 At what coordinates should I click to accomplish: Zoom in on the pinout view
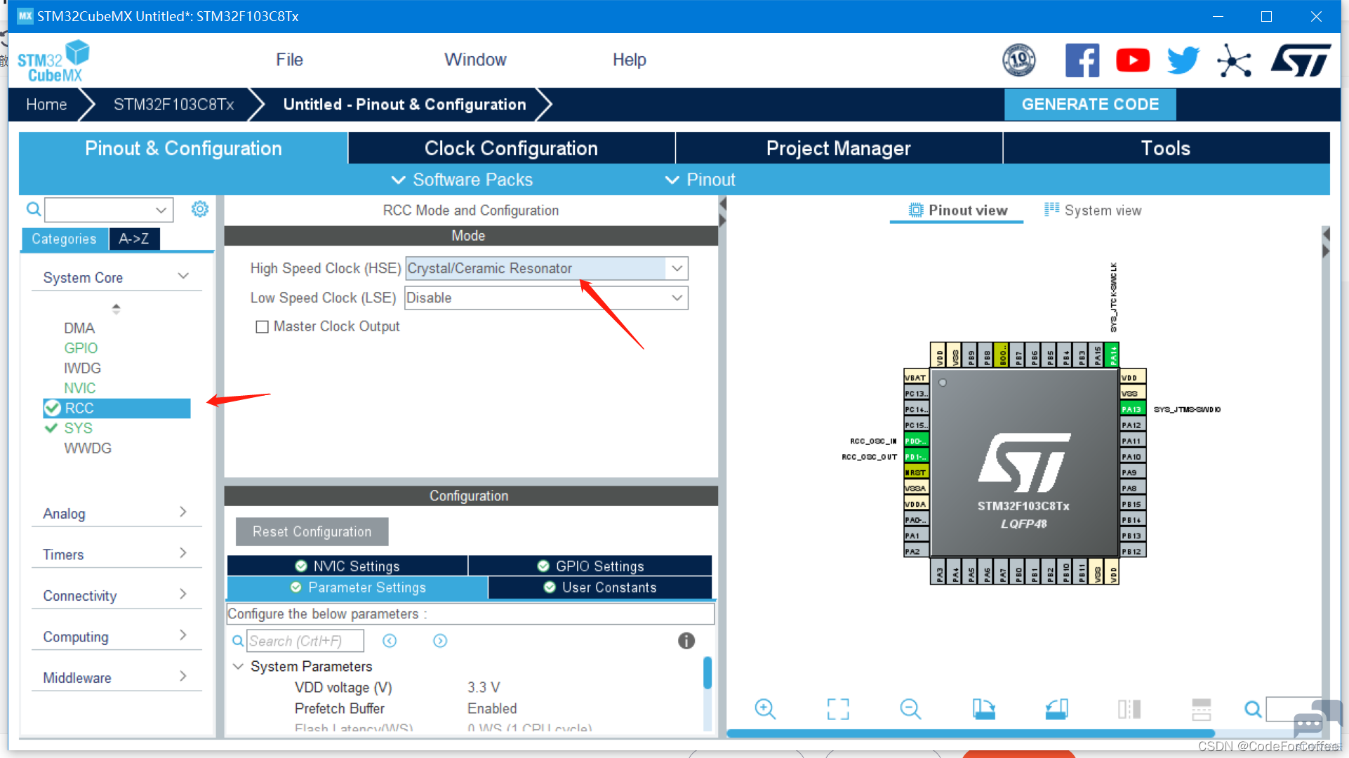(x=765, y=709)
